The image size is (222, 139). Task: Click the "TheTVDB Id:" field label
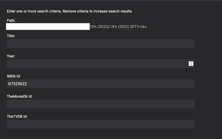click(x=17, y=117)
